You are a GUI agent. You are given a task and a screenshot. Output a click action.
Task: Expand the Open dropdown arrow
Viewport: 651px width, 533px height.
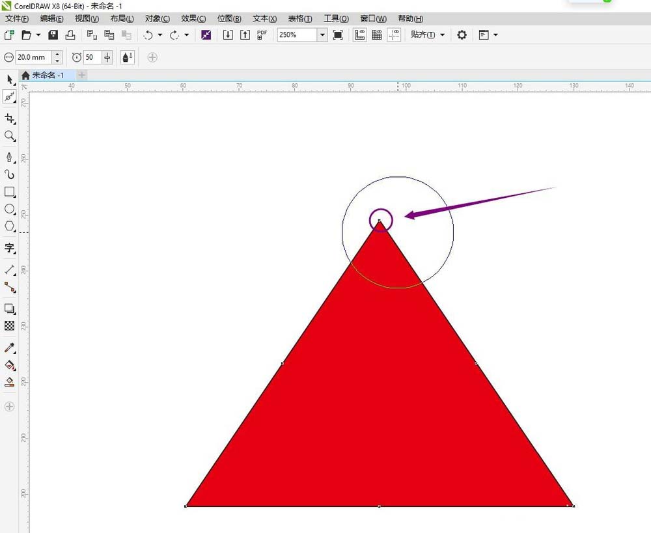pyautogui.click(x=38, y=35)
